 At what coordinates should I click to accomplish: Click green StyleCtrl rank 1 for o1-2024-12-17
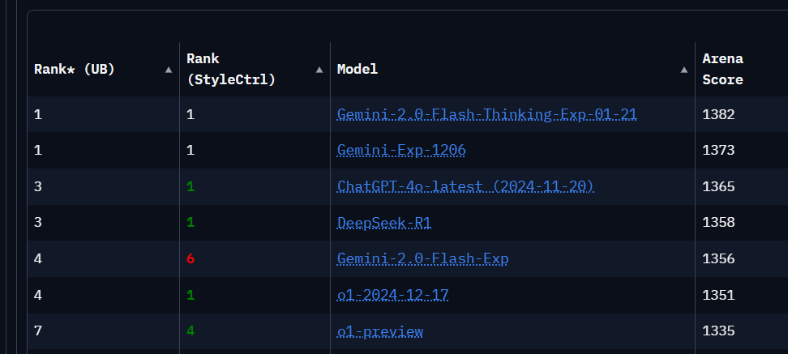[191, 295]
